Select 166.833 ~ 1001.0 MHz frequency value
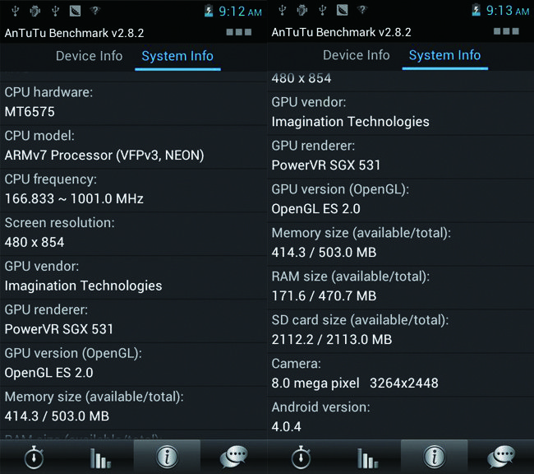Viewport: 534px width, 474px height. pos(74,198)
